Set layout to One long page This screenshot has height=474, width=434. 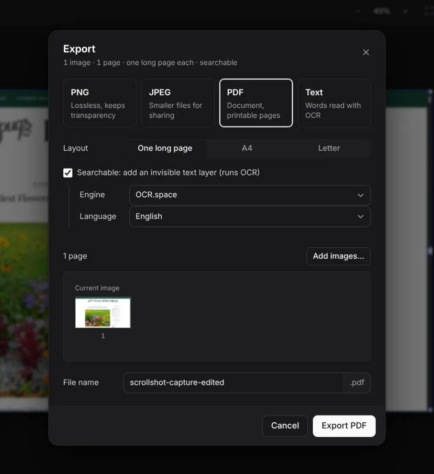click(165, 148)
